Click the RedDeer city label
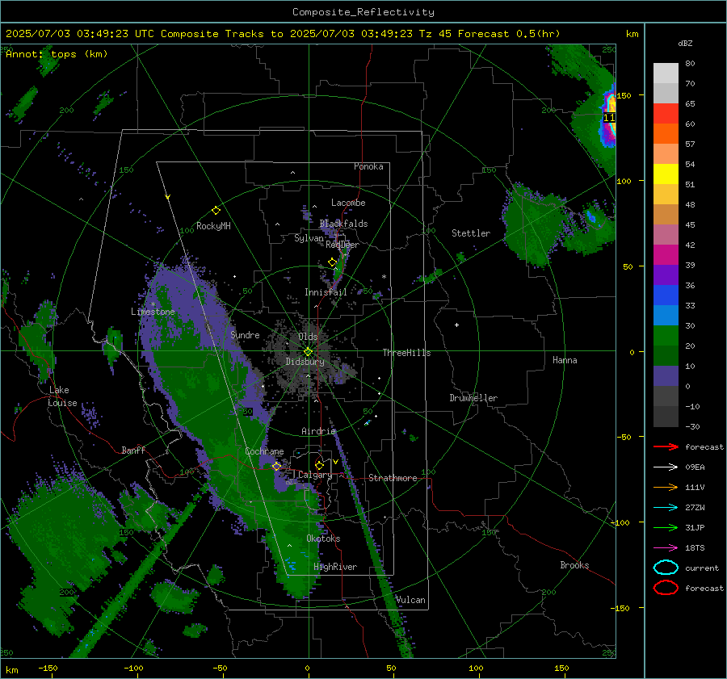Viewport: 727px width, 679px height. (x=342, y=245)
